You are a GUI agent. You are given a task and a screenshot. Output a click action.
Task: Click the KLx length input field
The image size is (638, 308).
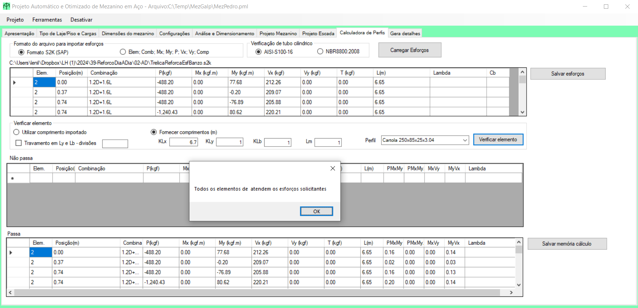[x=183, y=142]
